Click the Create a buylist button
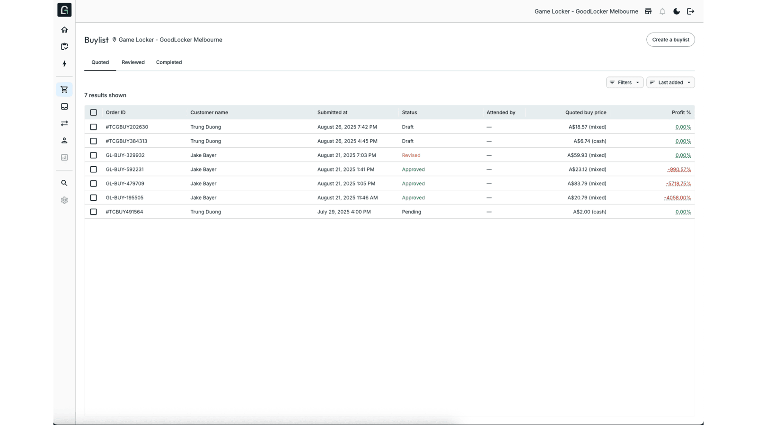757x425 pixels. pyautogui.click(x=670, y=40)
